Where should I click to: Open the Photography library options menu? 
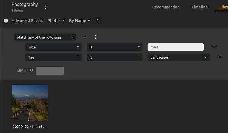[x=46, y=7]
